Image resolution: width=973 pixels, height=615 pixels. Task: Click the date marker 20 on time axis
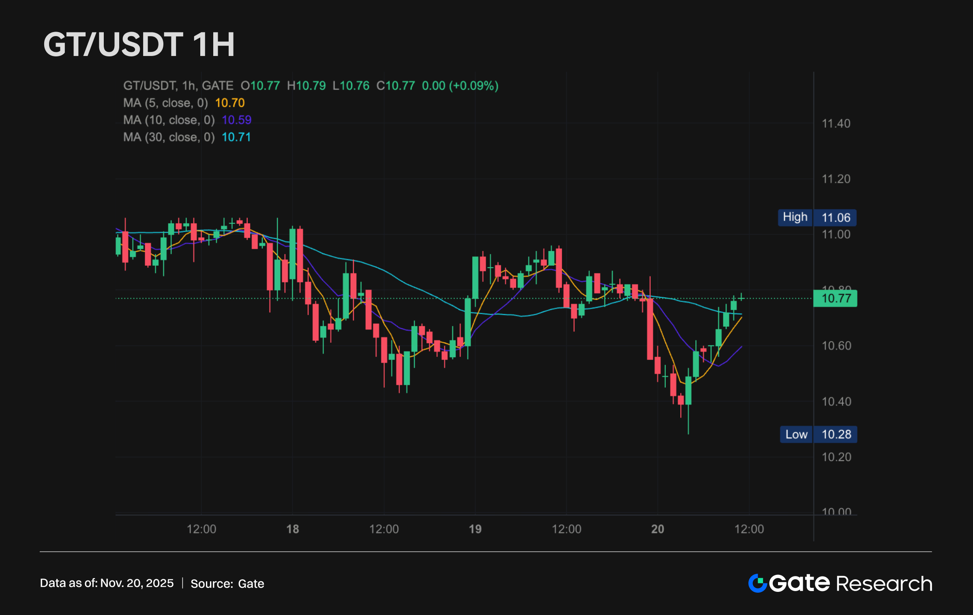click(658, 529)
